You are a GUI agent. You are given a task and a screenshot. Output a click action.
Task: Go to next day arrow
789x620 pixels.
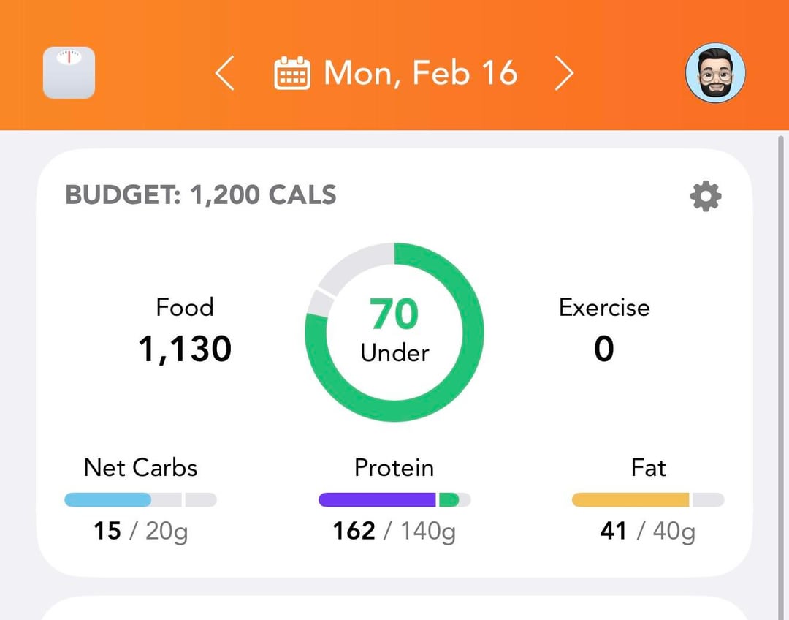(x=563, y=74)
